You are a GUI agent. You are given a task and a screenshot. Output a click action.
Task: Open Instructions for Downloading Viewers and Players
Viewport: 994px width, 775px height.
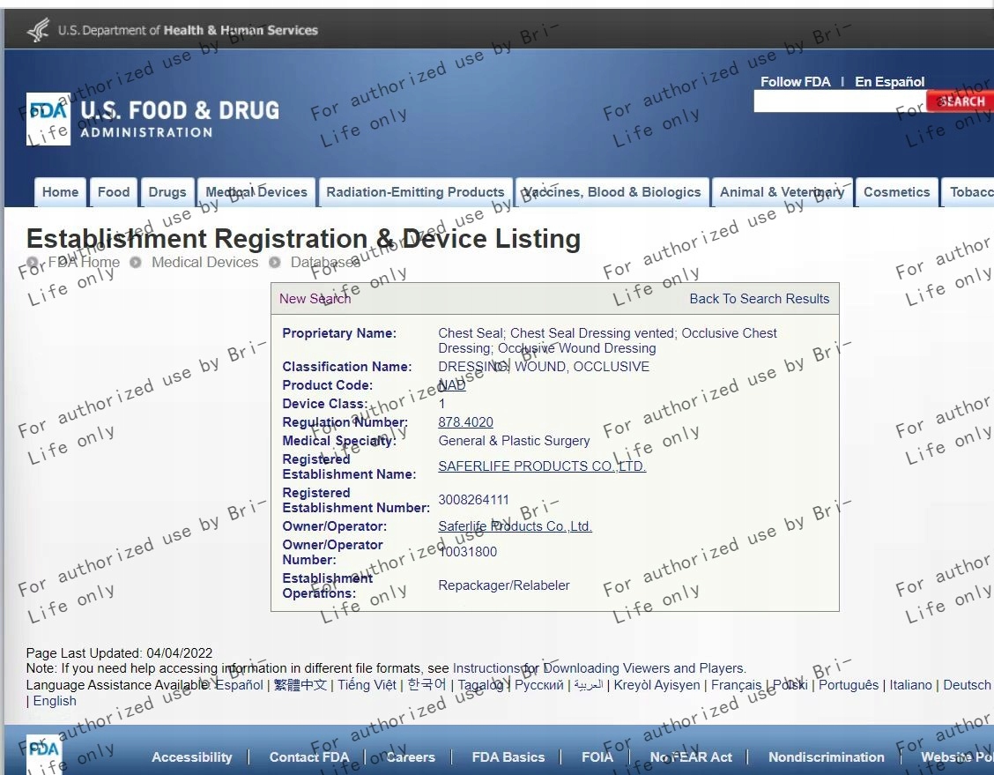598,668
